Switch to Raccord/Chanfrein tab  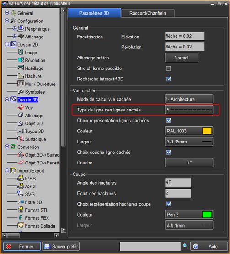click(x=148, y=13)
